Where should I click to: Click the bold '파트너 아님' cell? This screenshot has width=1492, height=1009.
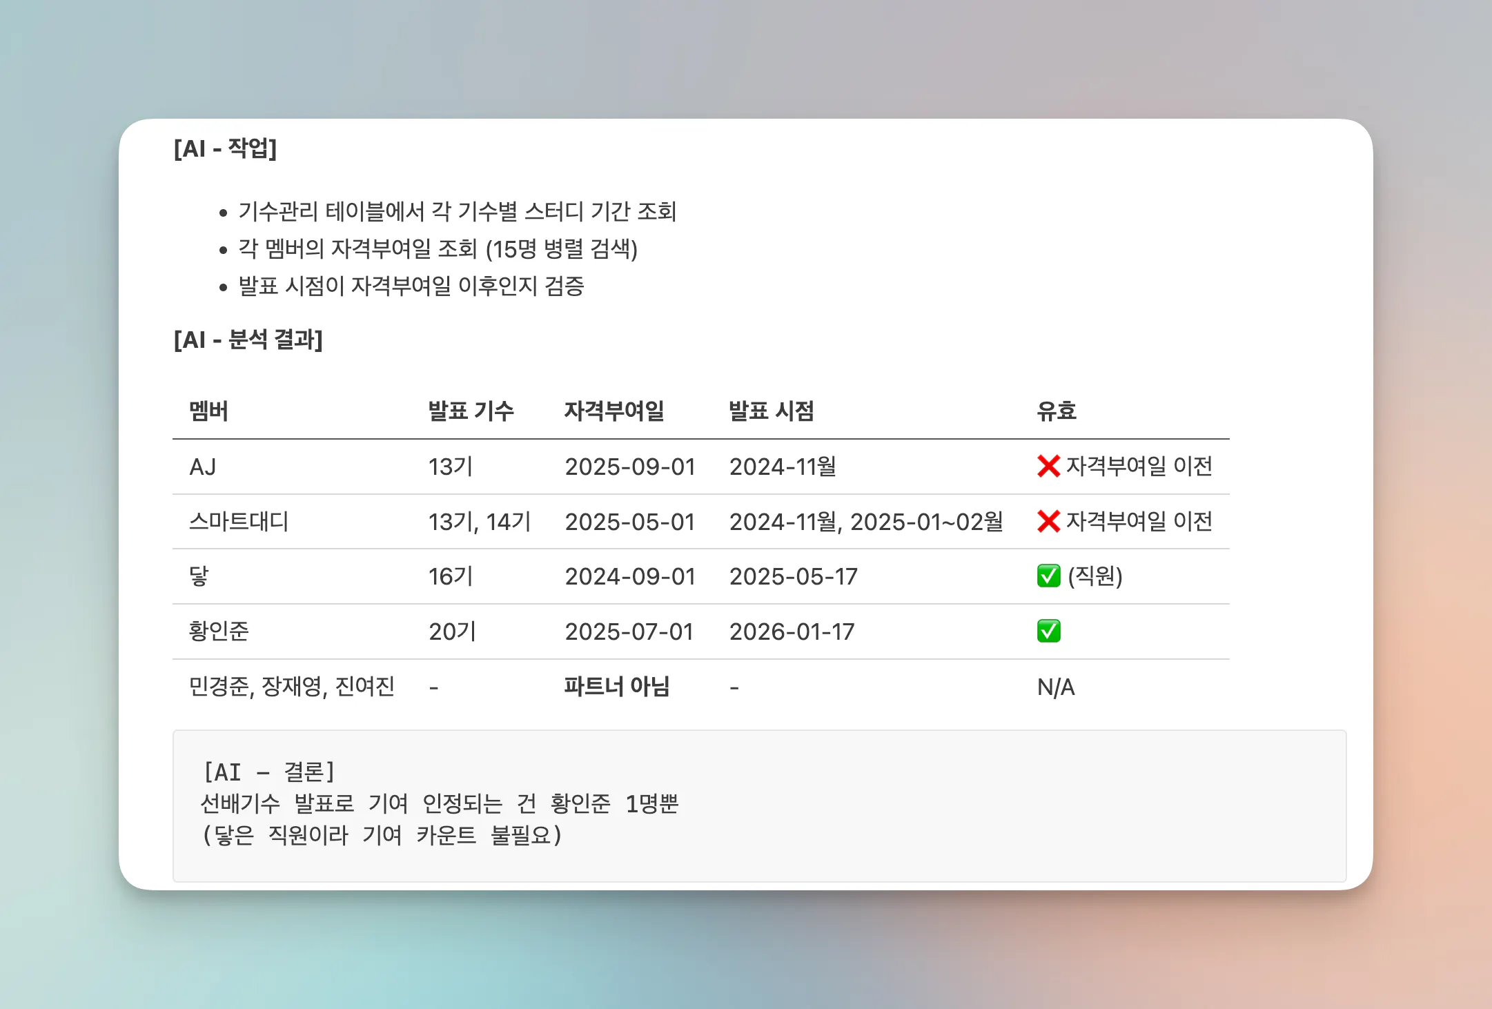[617, 687]
